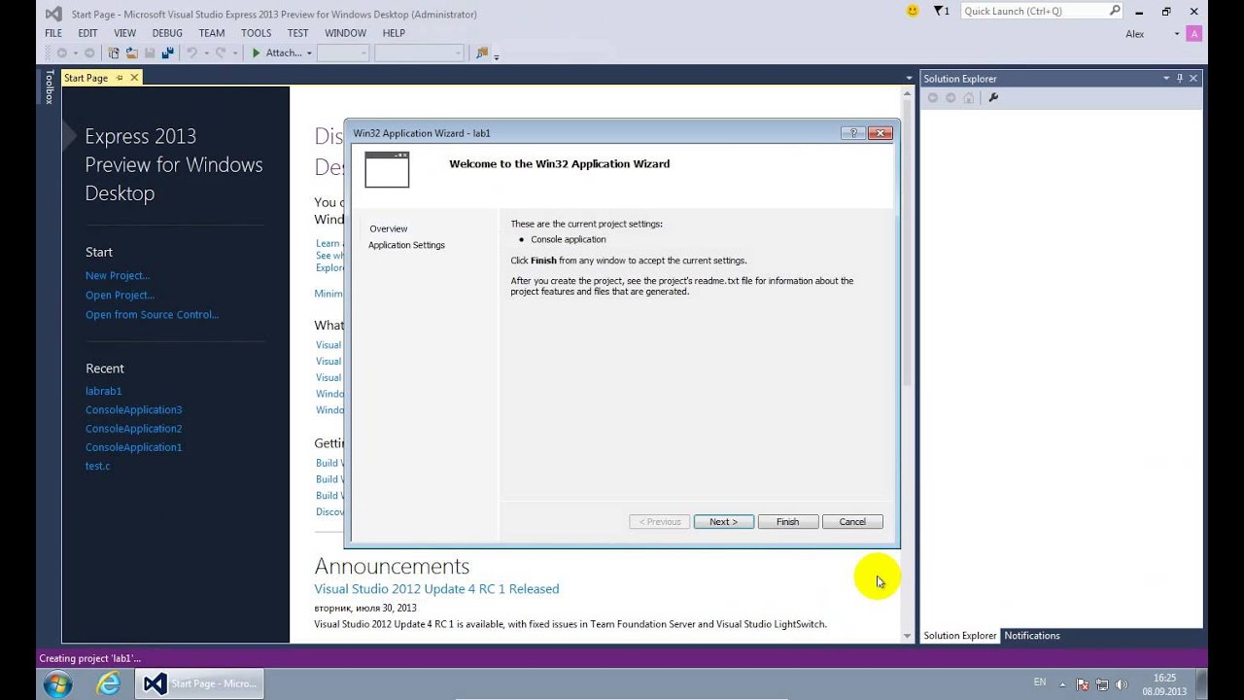This screenshot has height=700, width=1244.
Task: Click Open from Source Control link
Action: (152, 315)
